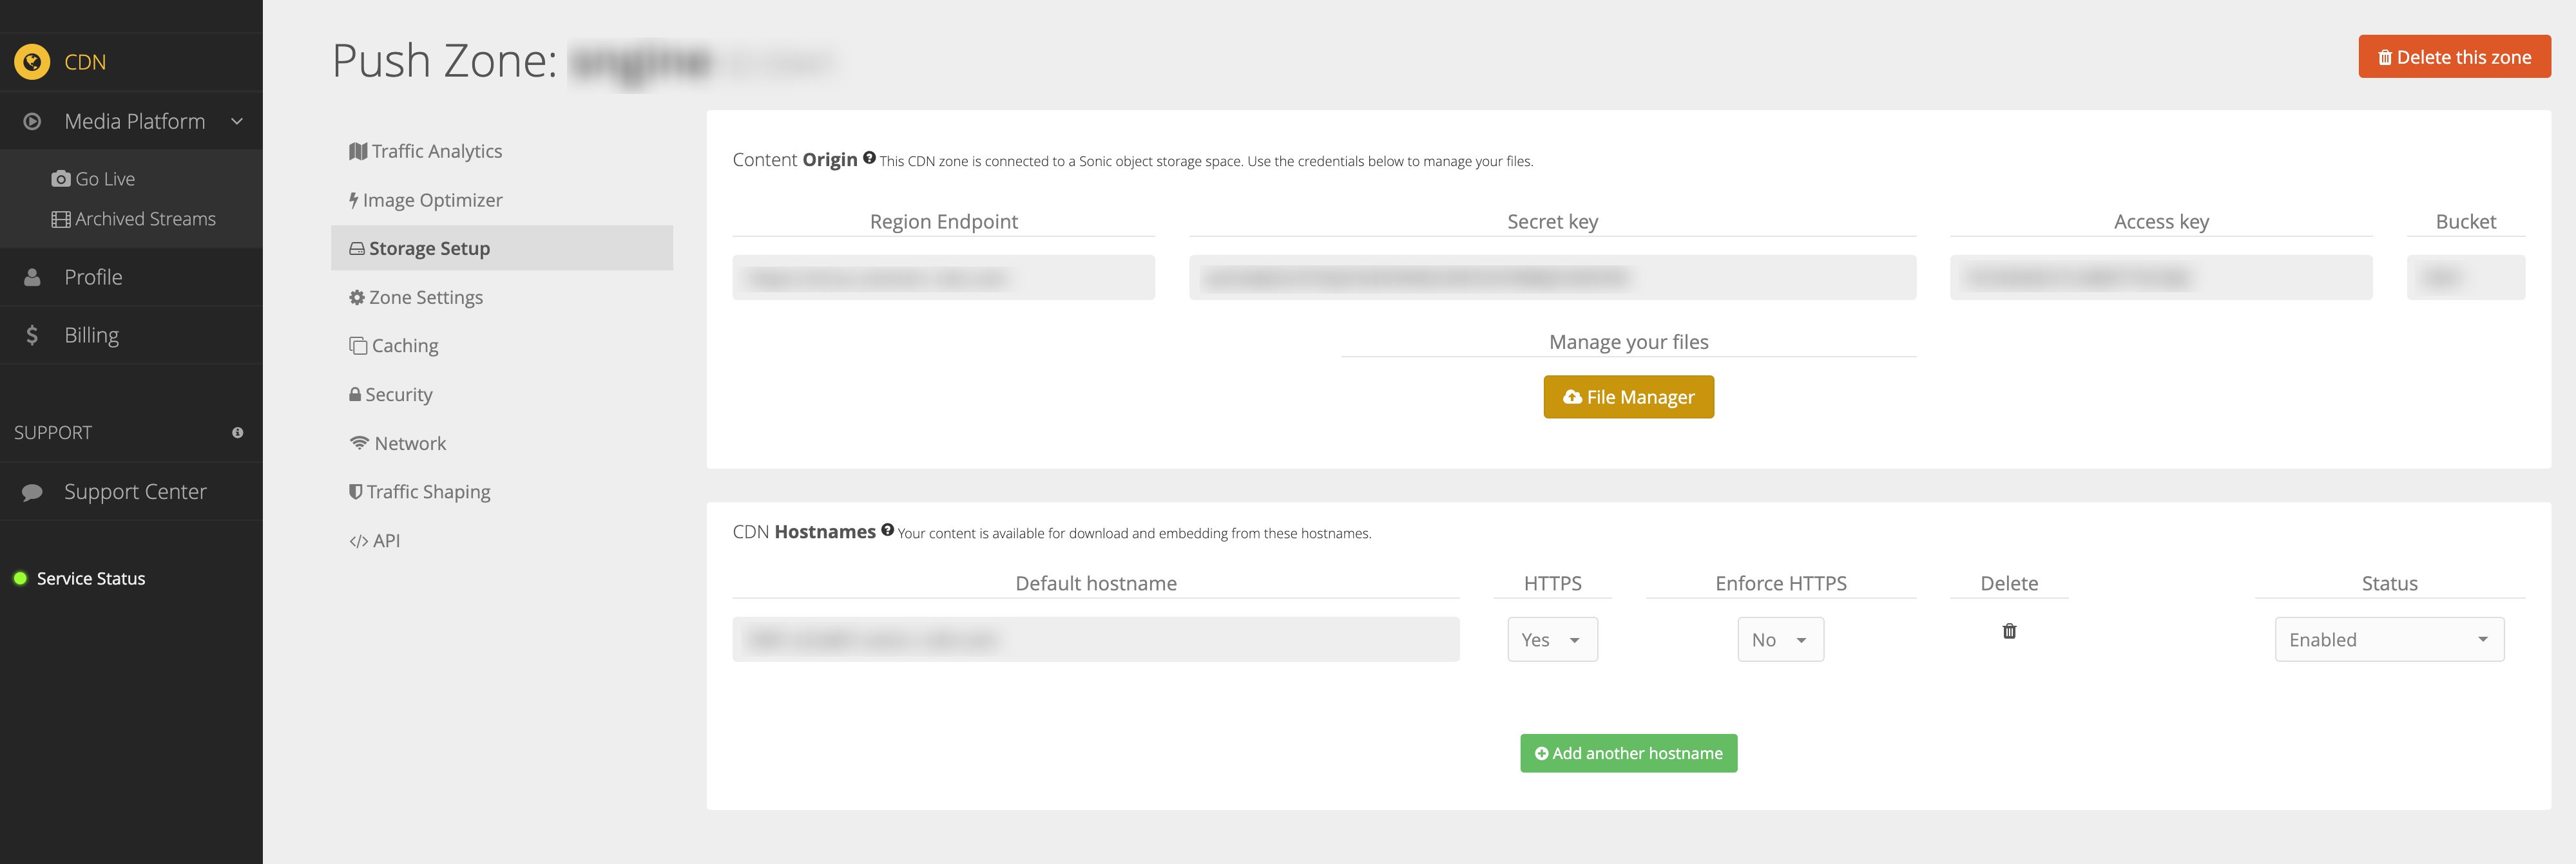Open Archived Streams with the film icon
This screenshot has width=2576, height=864.
(134, 219)
